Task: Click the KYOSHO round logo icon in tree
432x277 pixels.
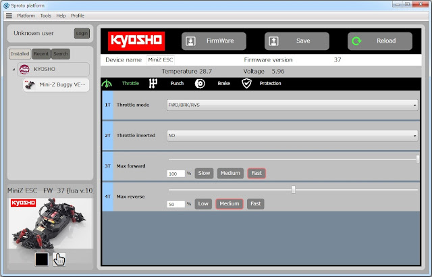Action: coord(24,69)
